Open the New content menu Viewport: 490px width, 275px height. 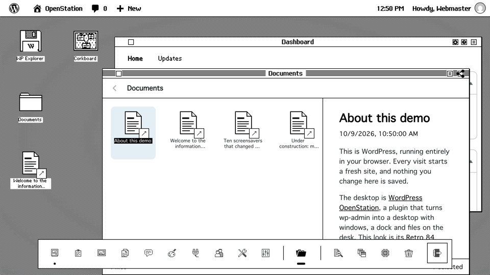(129, 9)
